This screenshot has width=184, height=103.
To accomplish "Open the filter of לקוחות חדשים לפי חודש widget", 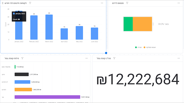I will [30, 3].
